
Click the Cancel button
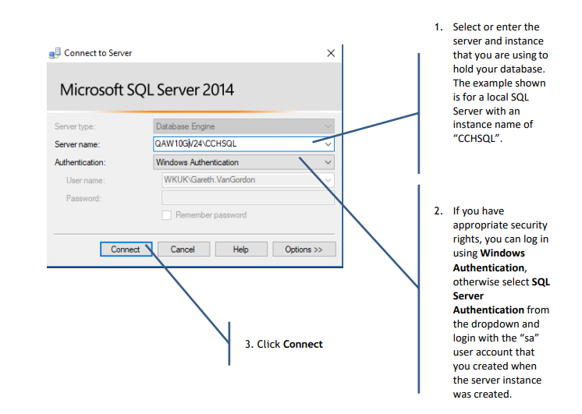pyautogui.click(x=183, y=249)
